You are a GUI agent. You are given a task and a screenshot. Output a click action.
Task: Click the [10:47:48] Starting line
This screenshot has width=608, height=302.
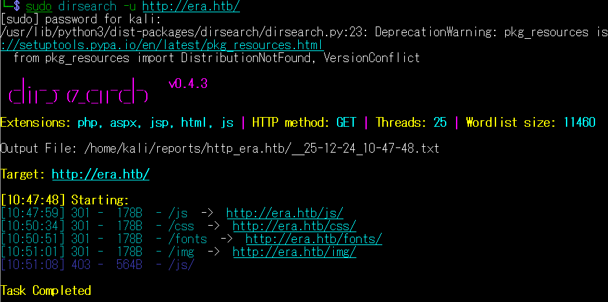click(x=65, y=200)
